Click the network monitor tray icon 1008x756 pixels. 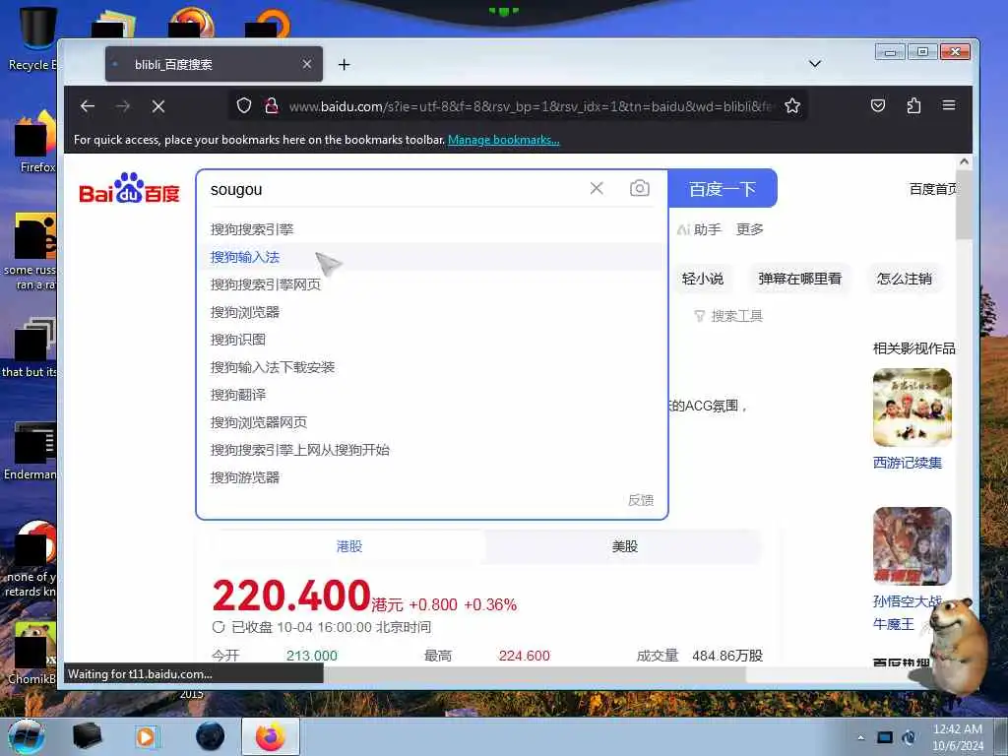pos(885,737)
